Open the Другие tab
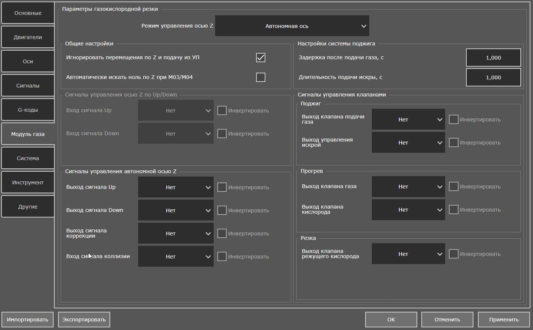The image size is (533, 330). 28,207
